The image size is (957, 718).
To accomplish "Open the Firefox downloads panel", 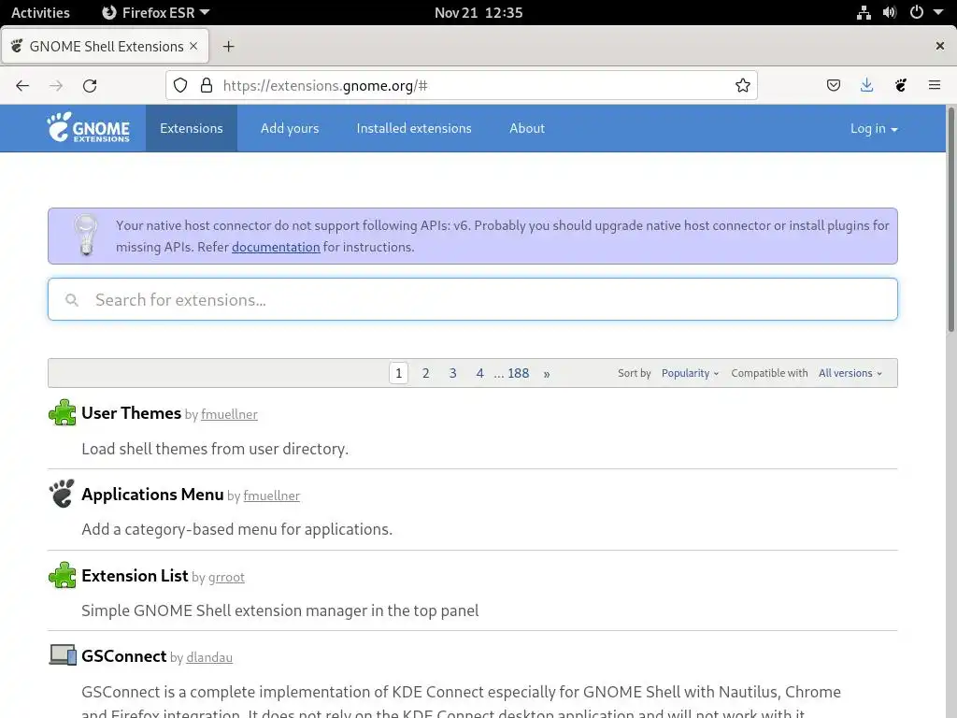I will coord(866,85).
